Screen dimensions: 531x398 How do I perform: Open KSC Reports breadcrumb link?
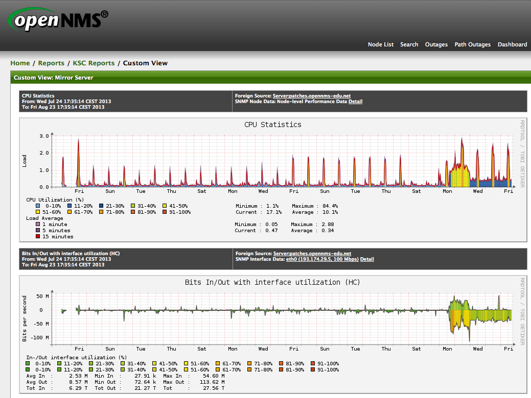[94, 63]
